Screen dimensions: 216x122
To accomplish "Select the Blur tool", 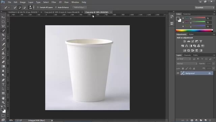I will tap(3, 71).
